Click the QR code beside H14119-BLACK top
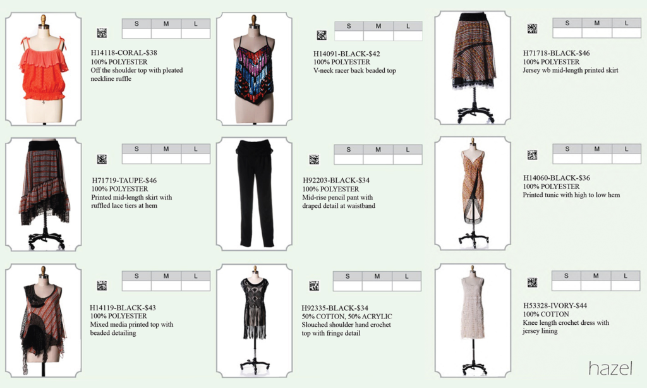 (102, 285)
